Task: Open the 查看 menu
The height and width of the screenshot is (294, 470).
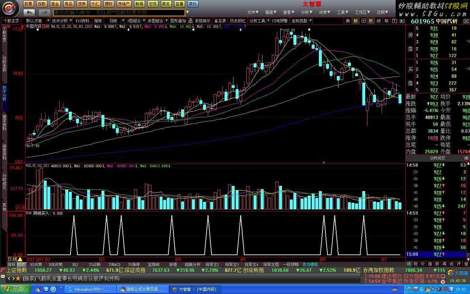Action: (x=289, y=12)
